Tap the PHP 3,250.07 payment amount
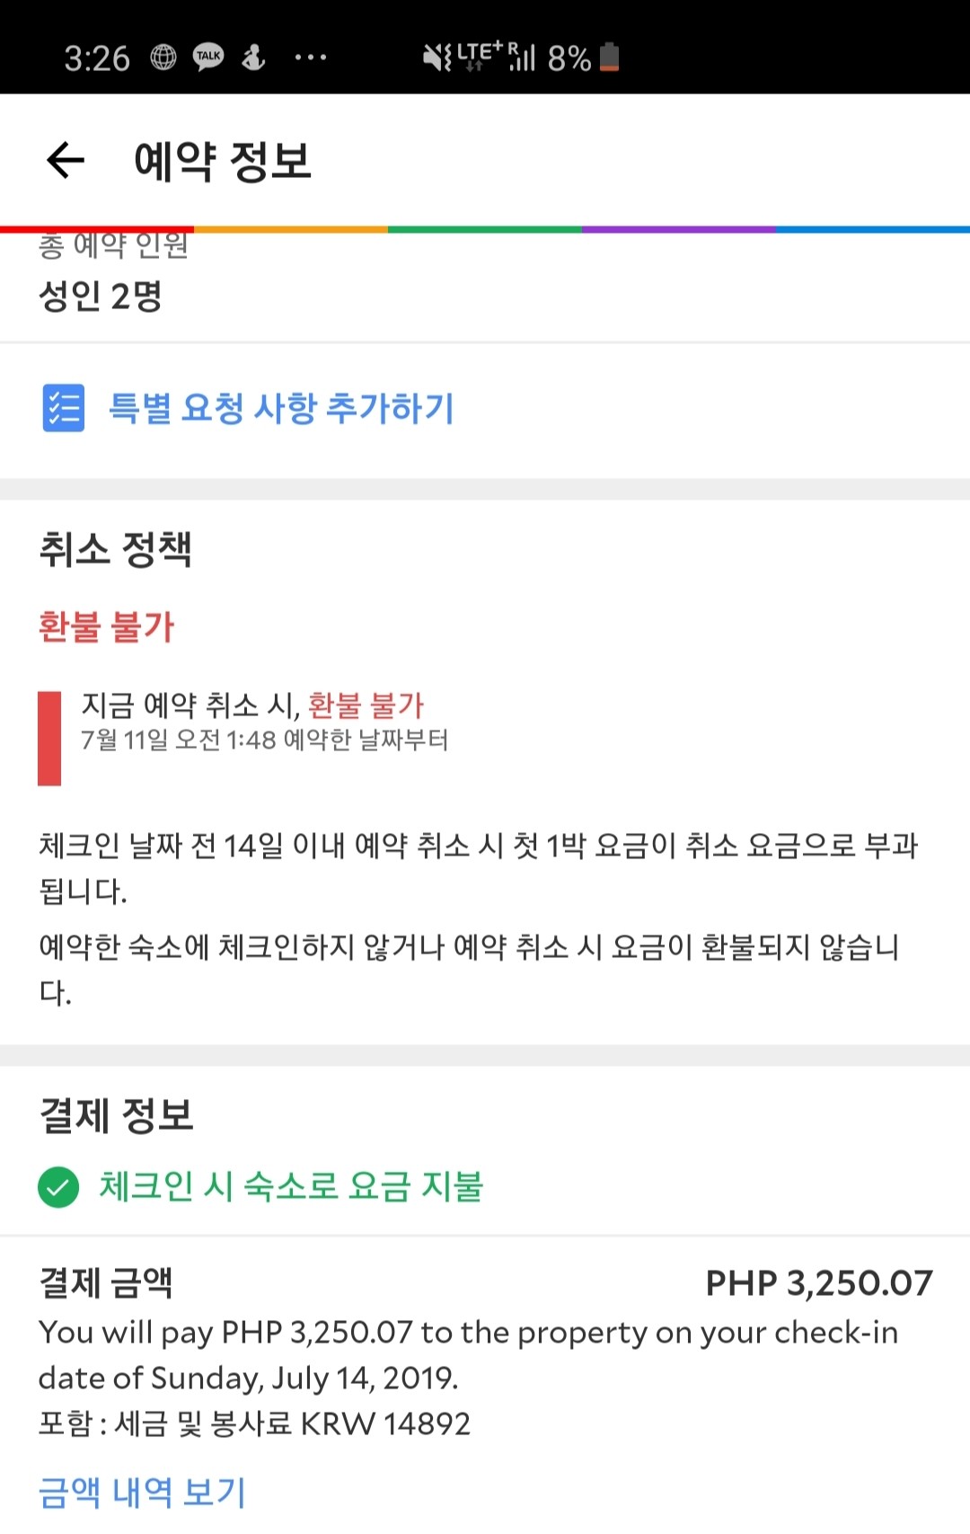Screen dimensions: 970x1534 (x=818, y=1283)
